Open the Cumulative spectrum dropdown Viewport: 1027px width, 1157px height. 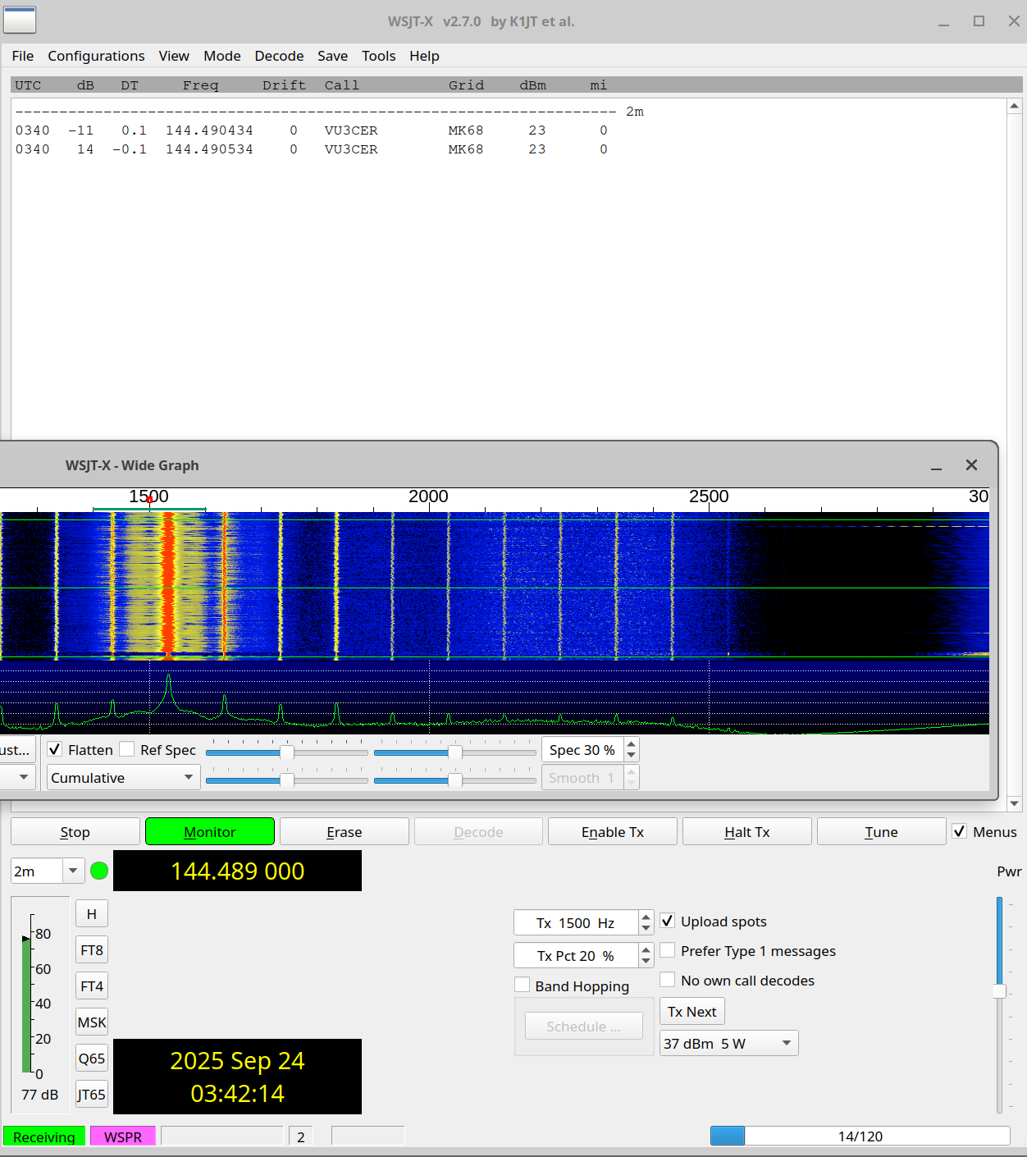123,777
